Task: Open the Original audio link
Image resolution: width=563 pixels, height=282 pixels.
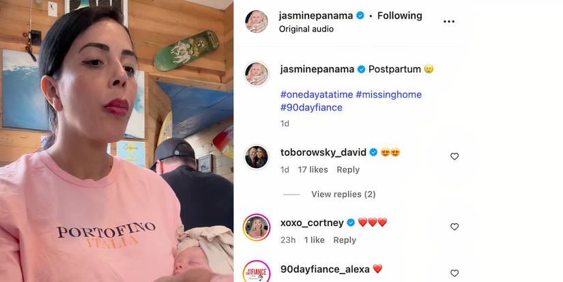Action: tap(306, 29)
